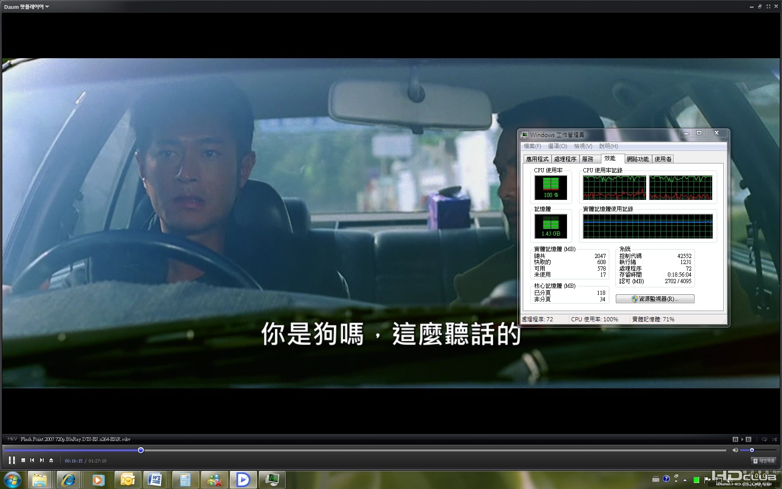The image size is (782, 489).
Task: Click status bar text 處理程序: 72
Action: [537, 319]
